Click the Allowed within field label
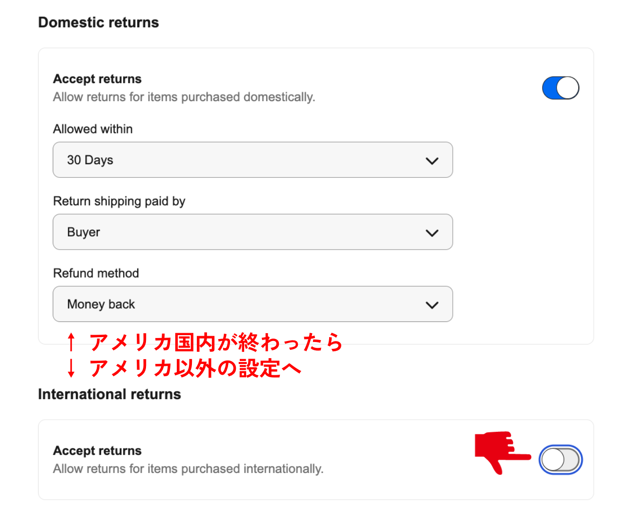628x512 pixels. [x=93, y=129]
